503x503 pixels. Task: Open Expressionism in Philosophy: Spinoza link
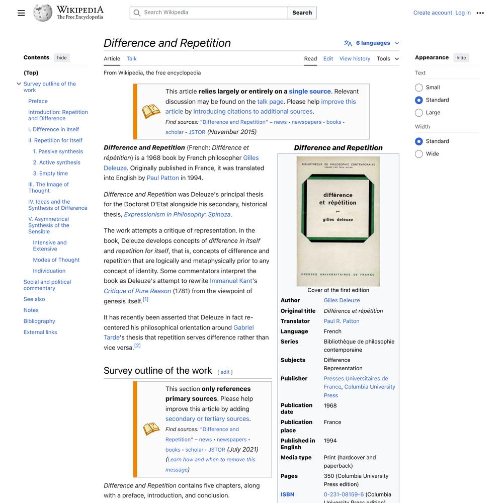[177, 214]
